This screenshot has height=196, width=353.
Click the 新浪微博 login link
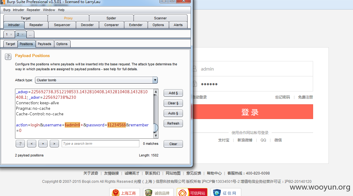click(x=245, y=140)
